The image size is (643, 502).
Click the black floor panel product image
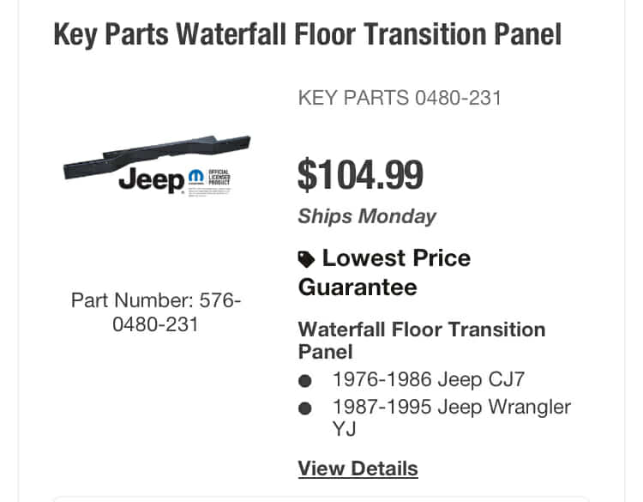[x=156, y=154]
